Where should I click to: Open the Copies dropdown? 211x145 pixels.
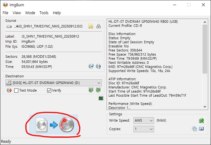(x=151, y=129)
